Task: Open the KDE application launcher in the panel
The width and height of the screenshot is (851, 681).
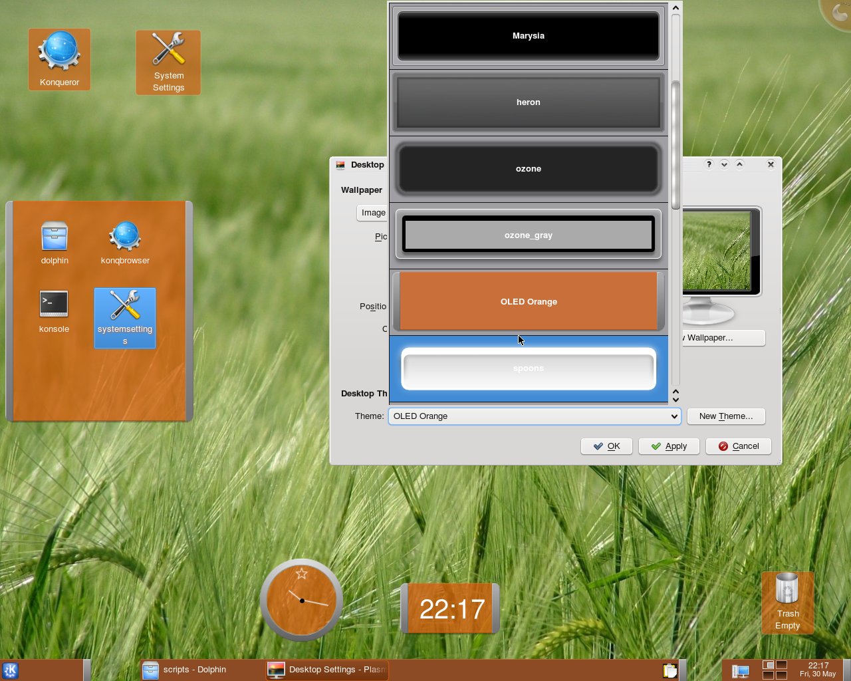Action: point(10,670)
